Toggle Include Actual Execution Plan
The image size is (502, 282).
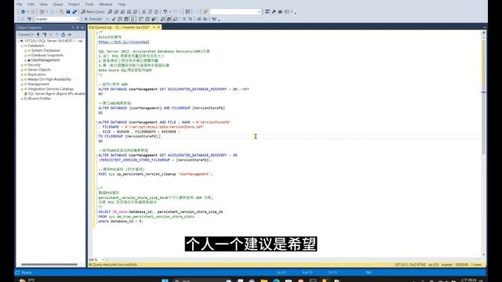pyautogui.click(x=141, y=19)
